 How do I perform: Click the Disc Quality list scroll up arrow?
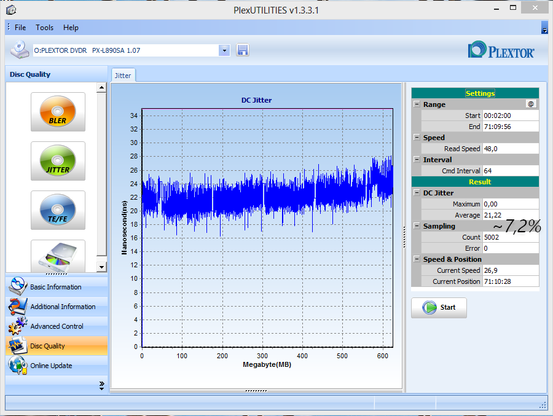click(101, 87)
